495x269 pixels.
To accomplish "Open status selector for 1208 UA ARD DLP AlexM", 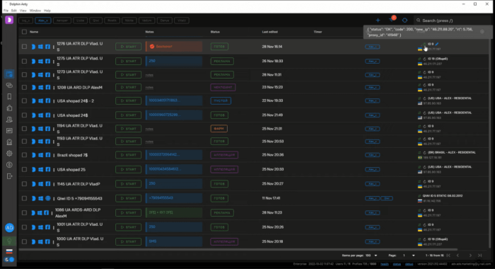I will 223,87.
